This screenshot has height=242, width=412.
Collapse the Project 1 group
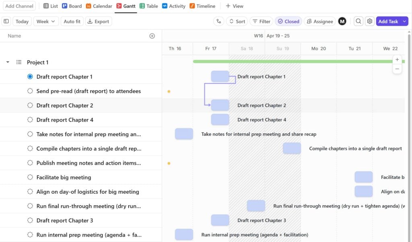click(8, 62)
